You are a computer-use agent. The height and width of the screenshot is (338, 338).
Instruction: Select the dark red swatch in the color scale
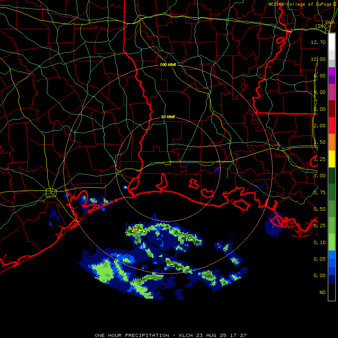pyautogui.click(x=332, y=109)
